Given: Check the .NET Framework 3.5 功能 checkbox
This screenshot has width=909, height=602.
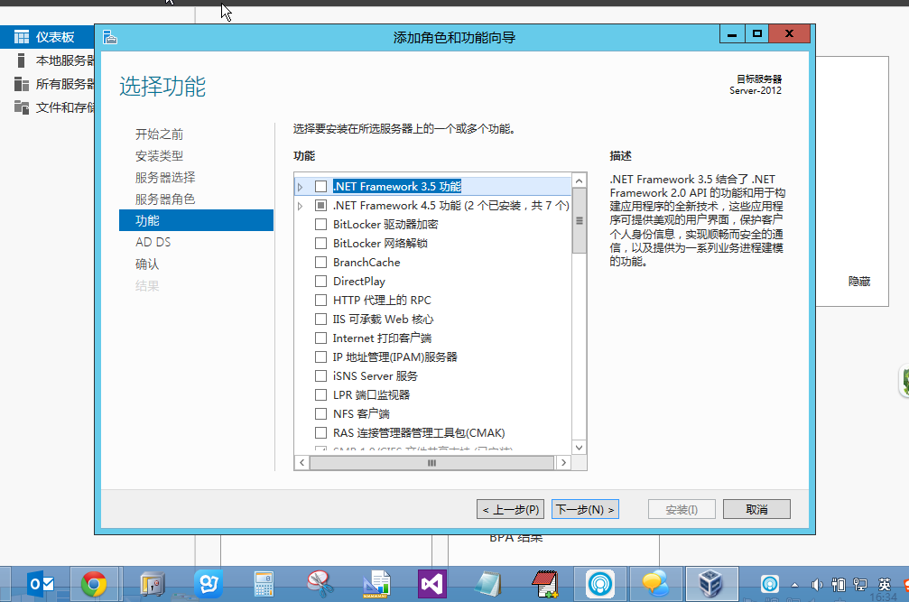Looking at the screenshot, I should coord(320,187).
